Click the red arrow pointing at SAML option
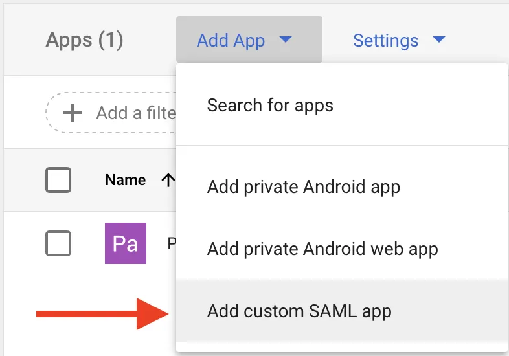The width and height of the screenshot is (509, 356). pos(104,314)
